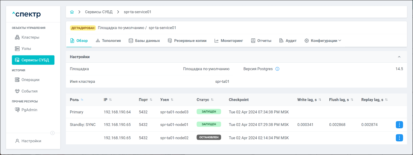Sort the table by IP column

click(x=110, y=100)
